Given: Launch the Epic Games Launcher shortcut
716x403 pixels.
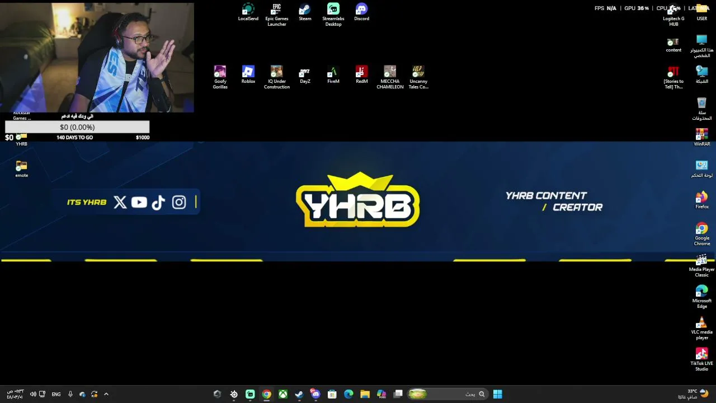Looking at the screenshot, I should (277, 15).
